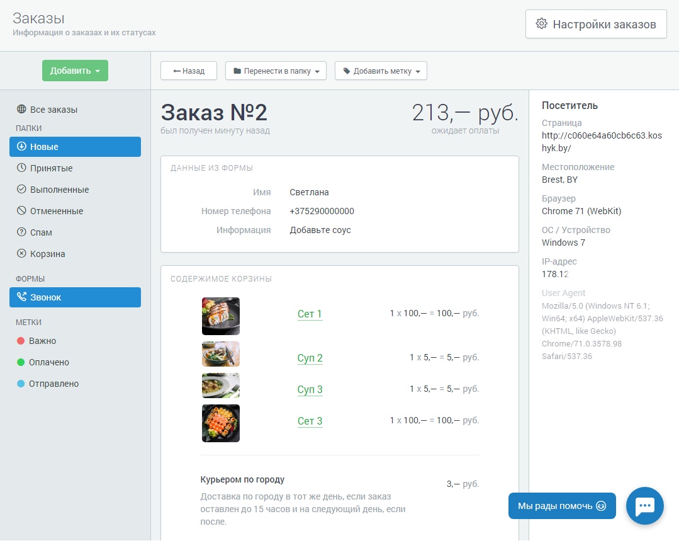Click the phone icon in Звонок form
The width and height of the screenshot is (679, 543).
click(21, 297)
